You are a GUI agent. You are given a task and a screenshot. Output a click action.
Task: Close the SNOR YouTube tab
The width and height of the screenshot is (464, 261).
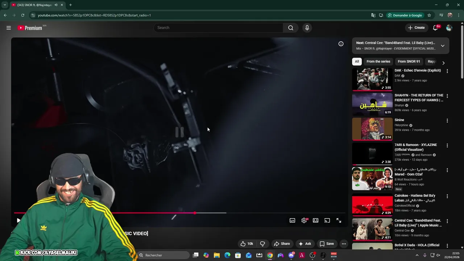pos(62,5)
